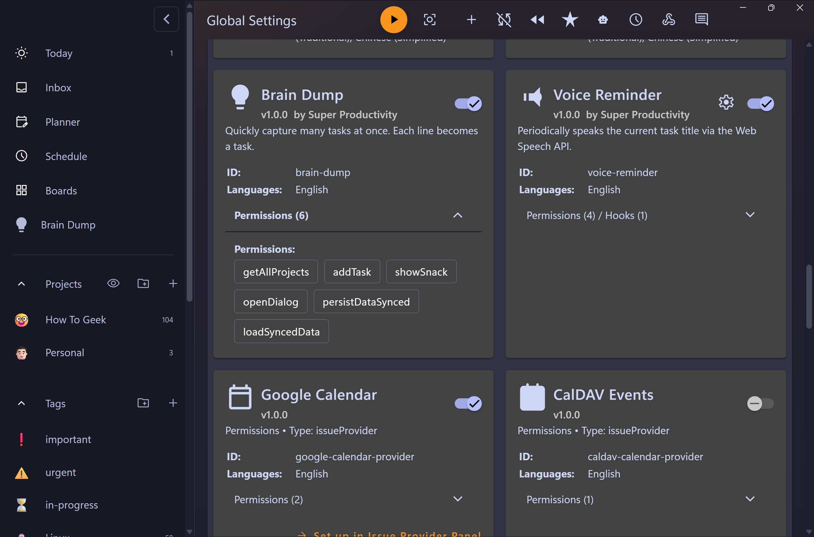The height and width of the screenshot is (537, 814).
Task: Click the caldav-calendar-provider ID value
Action: 645,457
